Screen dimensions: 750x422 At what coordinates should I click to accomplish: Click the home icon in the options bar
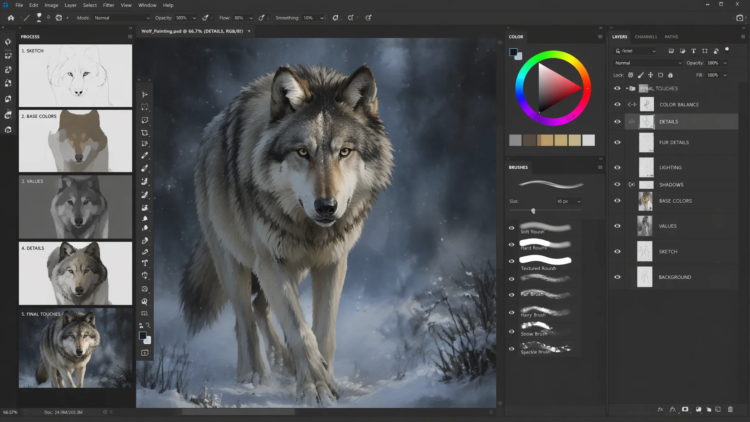[11, 18]
